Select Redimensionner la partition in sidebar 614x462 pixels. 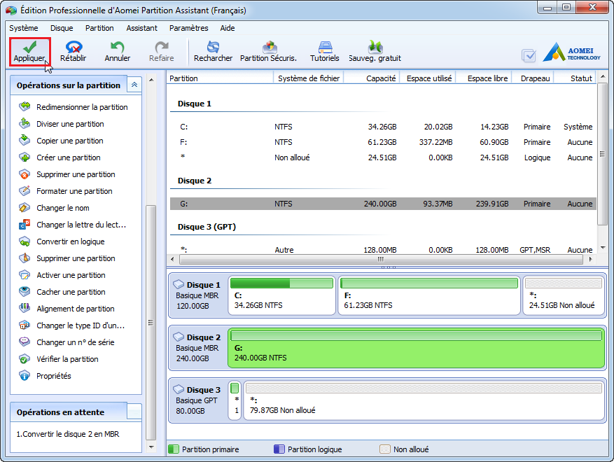tap(82, 107)
